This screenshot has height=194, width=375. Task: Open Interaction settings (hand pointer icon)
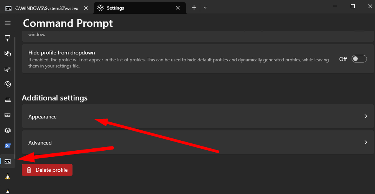(7, 54)
